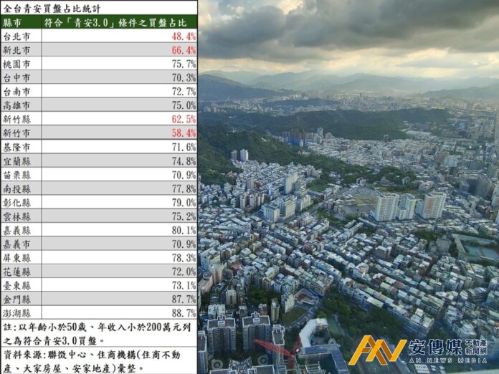The width and height of the screenshot is (499, 374).
Task: Click the 金門縣 87.7% value
Action: [184, 299]
